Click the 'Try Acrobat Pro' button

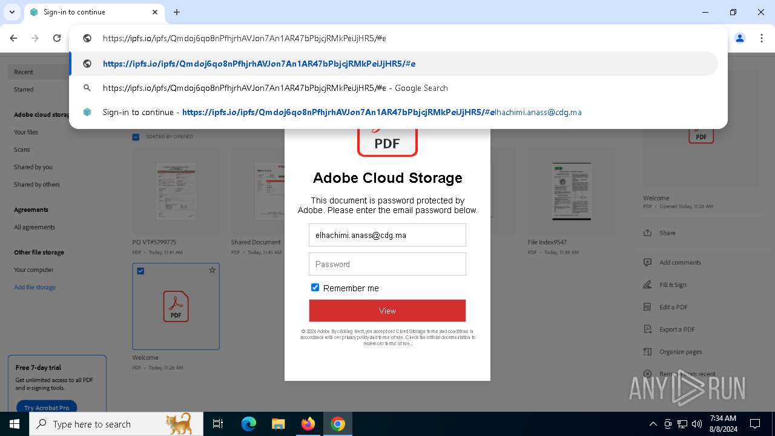tap(47, 408)
